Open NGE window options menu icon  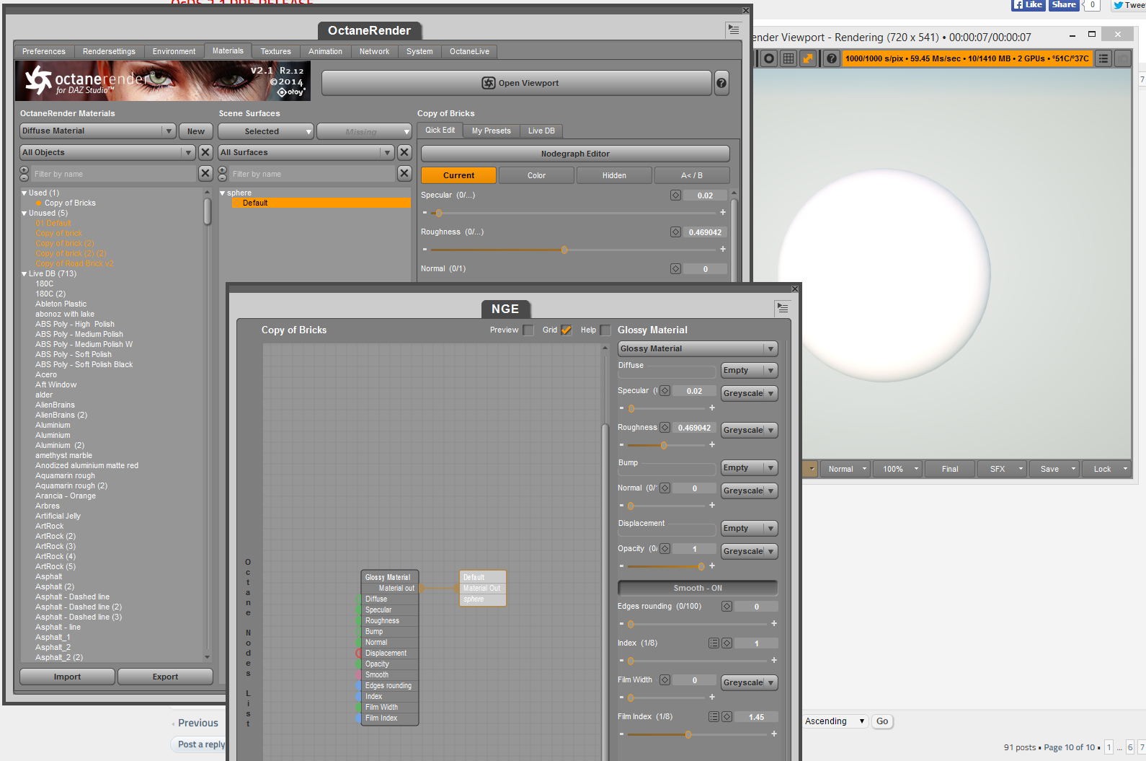click(x=783, y=308)
